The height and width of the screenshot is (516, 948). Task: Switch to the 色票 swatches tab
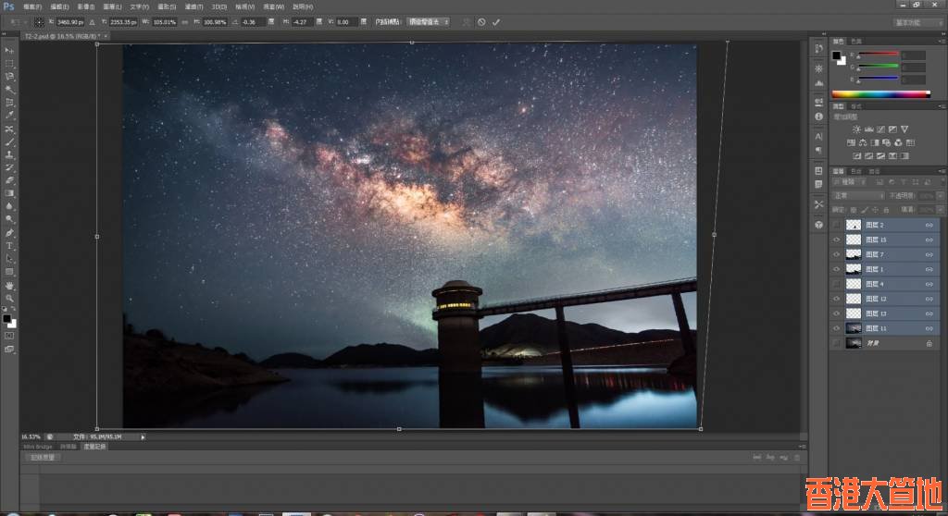pyautogui.click(x=856, y=42)
